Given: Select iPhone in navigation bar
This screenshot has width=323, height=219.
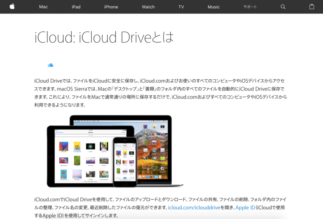Looking at the screenshot, I should tap(111, 7).
